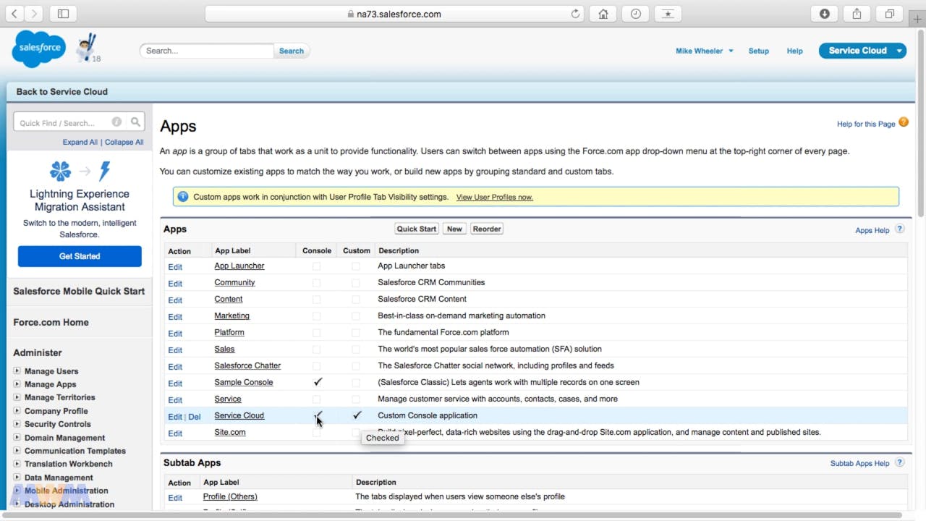Toggle Custom checkbox for Platform row
This screenshot has height=521, width=926.
click(x=355, y=333)
